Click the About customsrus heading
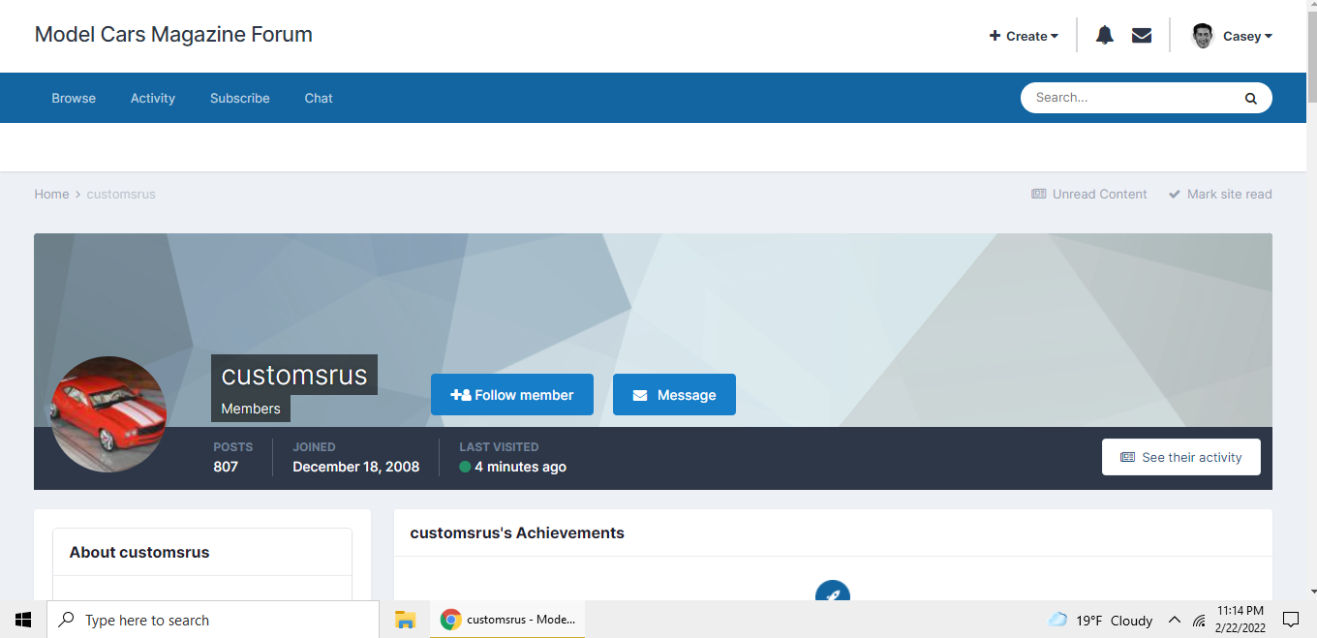Image resolution: width=1317 pixels, height=638 pixels. coord(139,552)
